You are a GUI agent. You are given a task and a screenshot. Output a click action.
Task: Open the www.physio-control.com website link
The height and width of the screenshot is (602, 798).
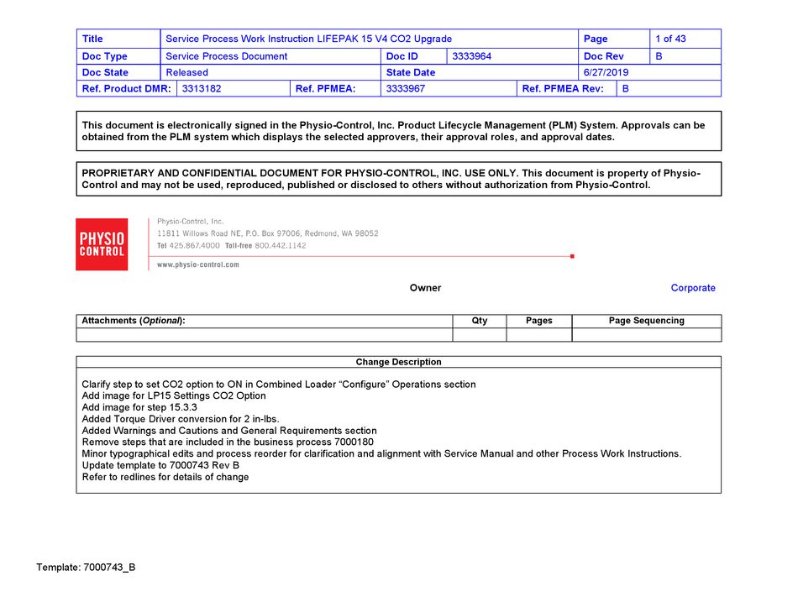(198, 264)
